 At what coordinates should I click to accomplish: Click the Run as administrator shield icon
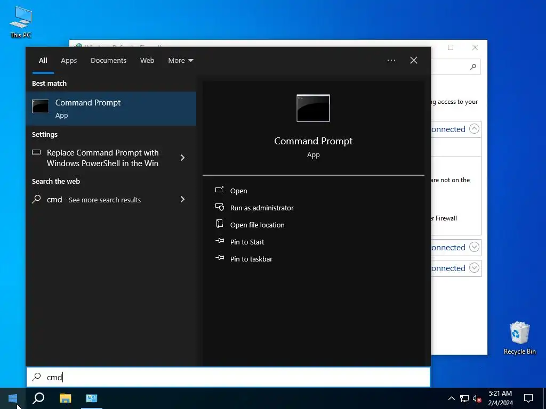tap(219, 207)
